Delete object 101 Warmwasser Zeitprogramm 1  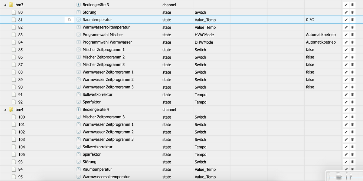click(x=352, y=124)
